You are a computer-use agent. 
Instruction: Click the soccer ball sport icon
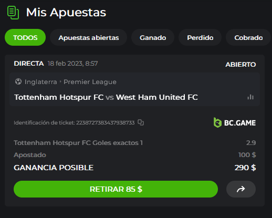click(x=18, y=81)
